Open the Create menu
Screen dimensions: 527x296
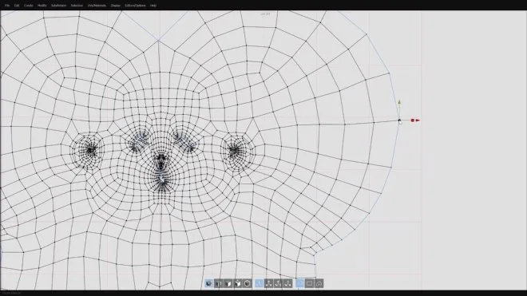point(28,6)
